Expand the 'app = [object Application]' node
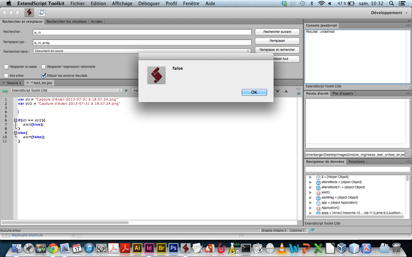The width and height of the screenshot is (412, 257). pyautogui.click(x=311, y=203)
